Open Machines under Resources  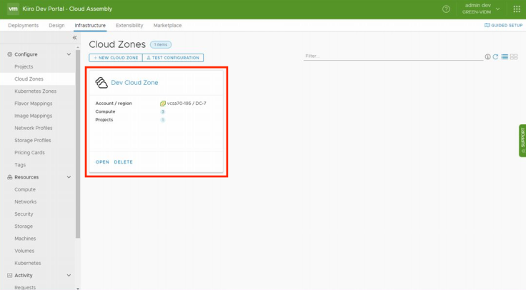pyautogui.click(x=25, y=239)
